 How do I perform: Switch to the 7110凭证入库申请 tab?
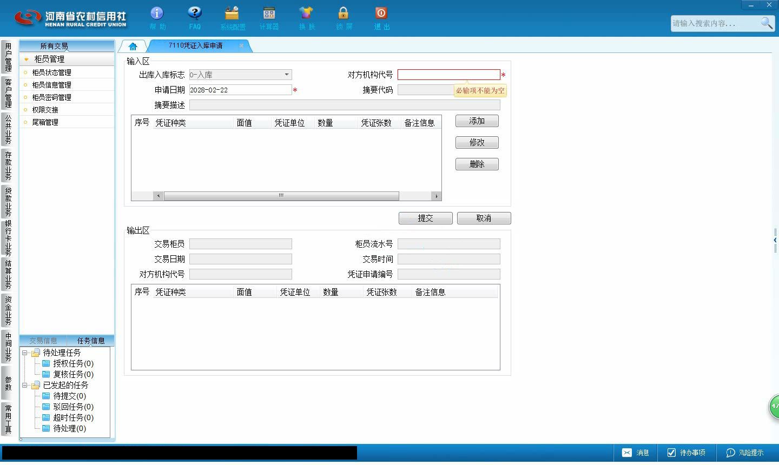pos(195,46)
